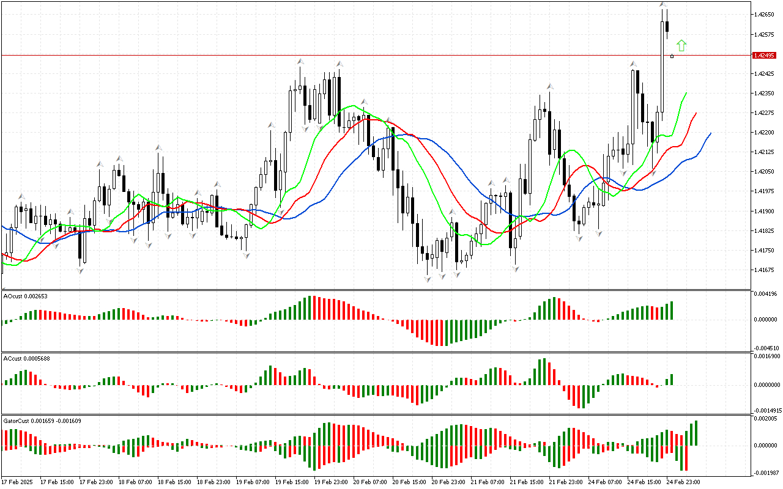The image size is (783, 489).
Task: Click the 19 Feb 07:00 time label
Action: [253, 482]
